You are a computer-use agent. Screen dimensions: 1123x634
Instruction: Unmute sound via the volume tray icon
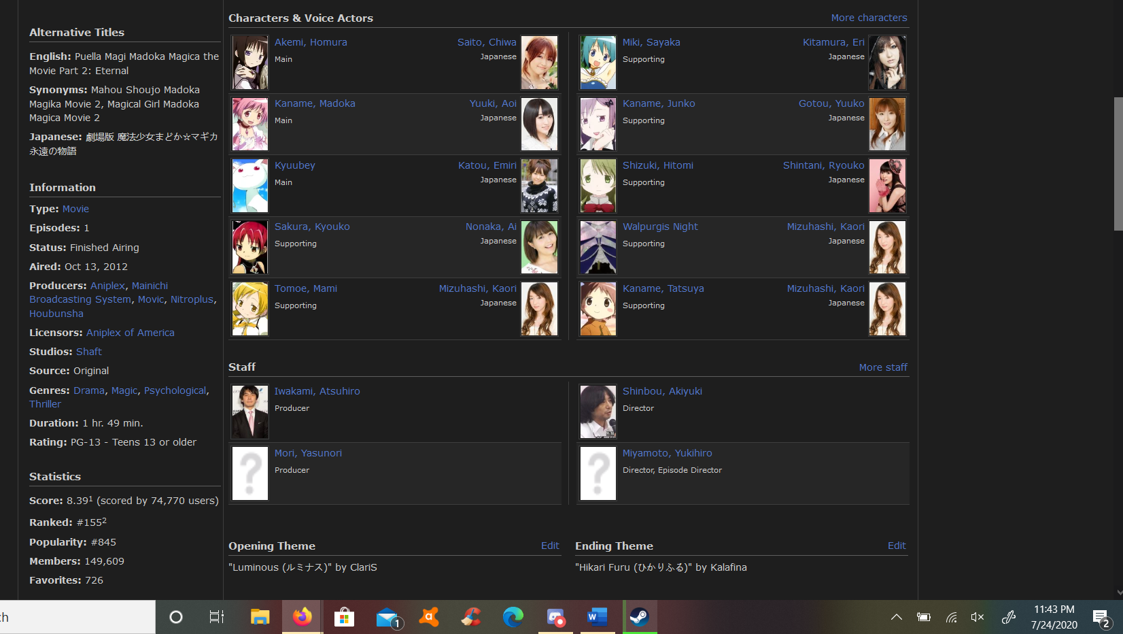[978, 617]
